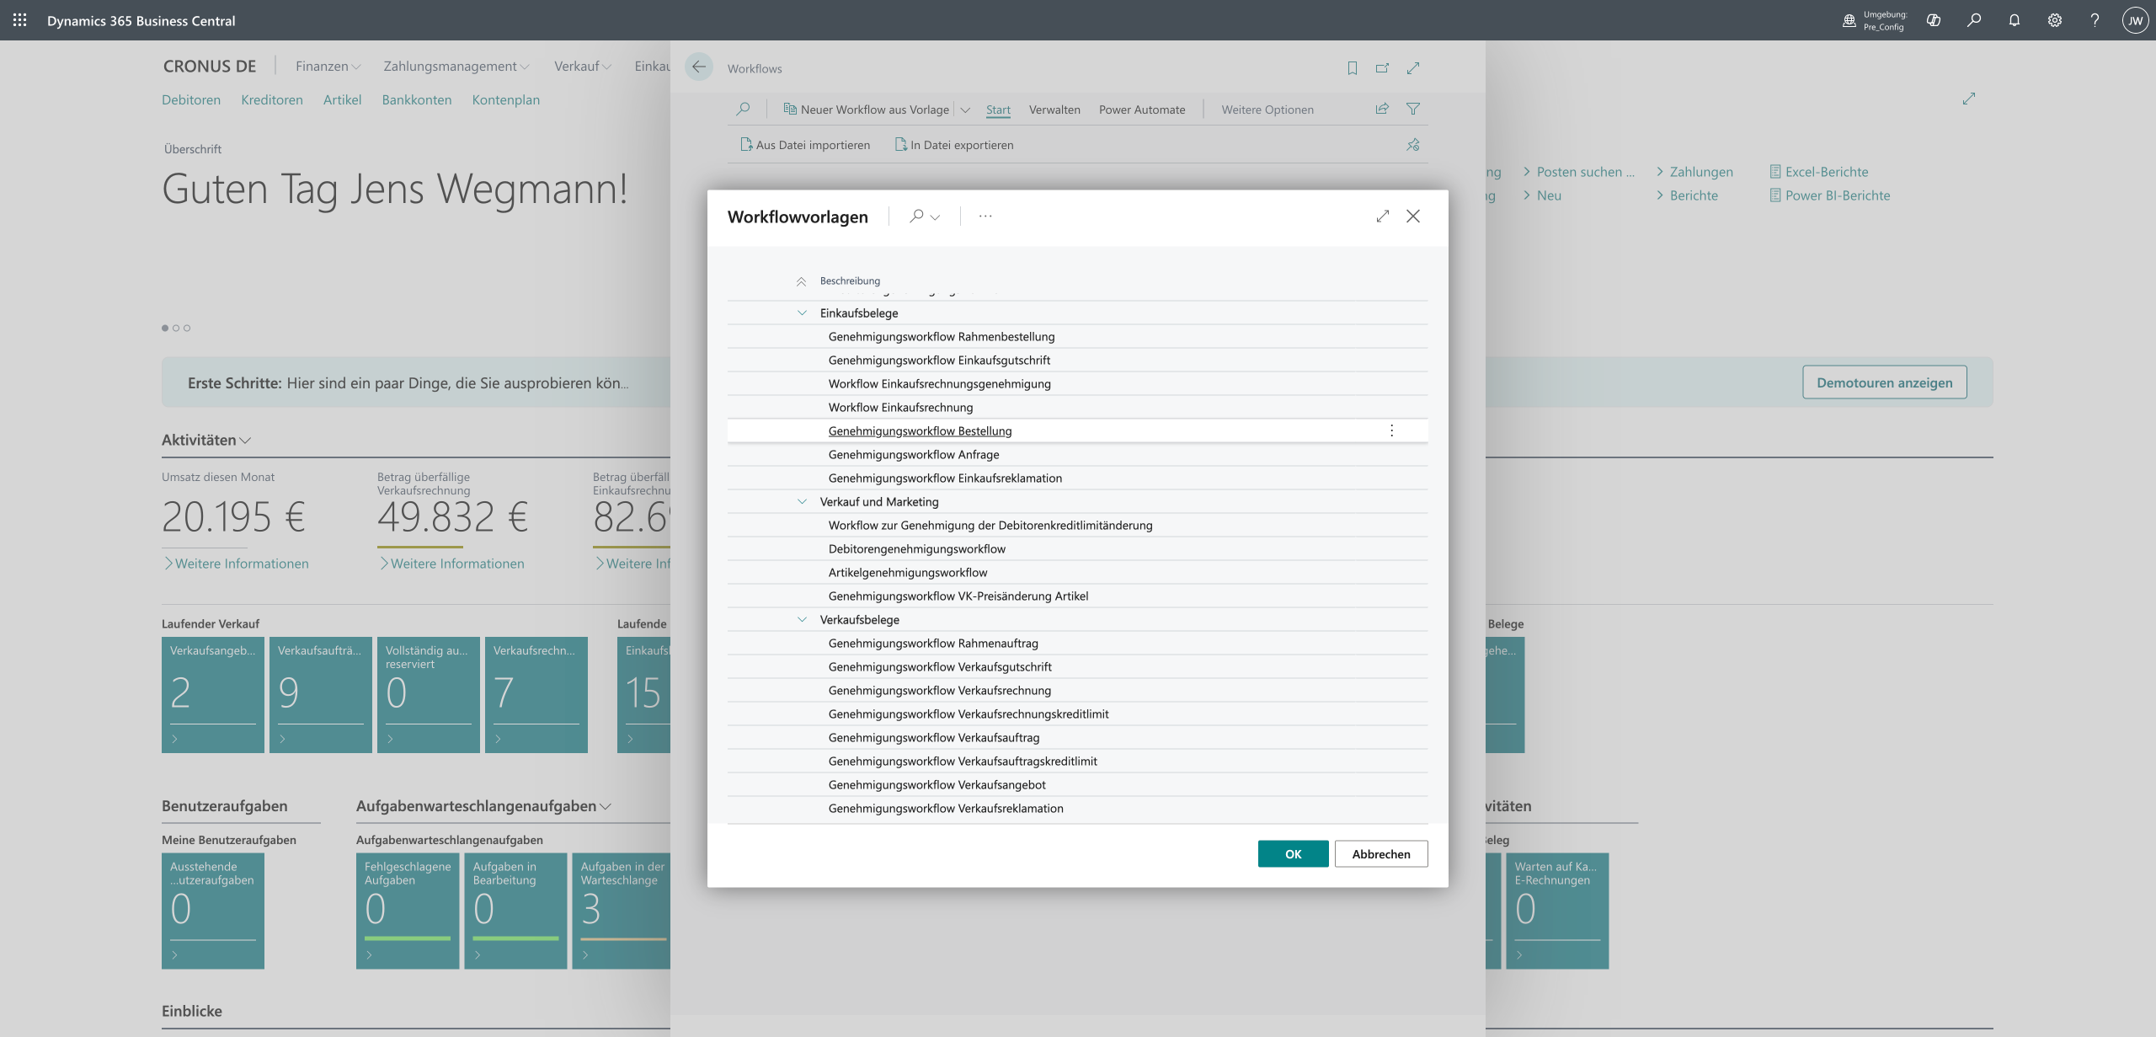Click the back arrow beside the Workflows title

pyautogui.click(x=698, y=67)
